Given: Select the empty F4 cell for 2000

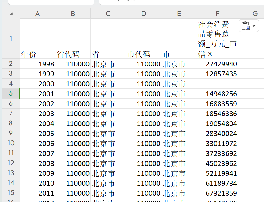Looking at the screenshot, I should [x=217, y=84].
